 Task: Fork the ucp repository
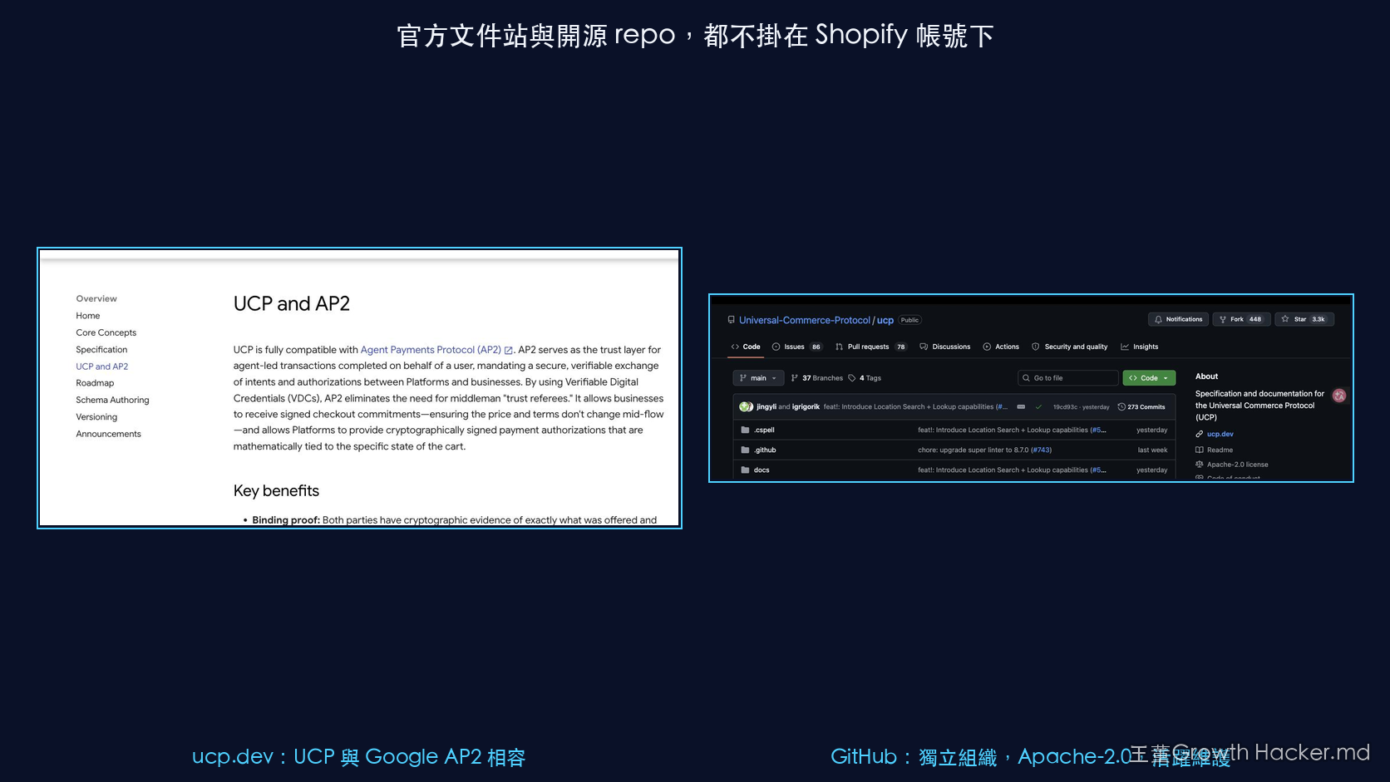[1240, 319]
